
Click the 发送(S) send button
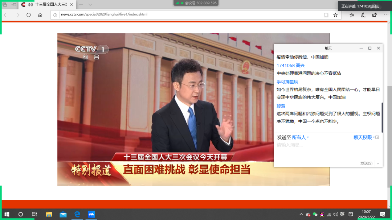click(x=366, y=163)
